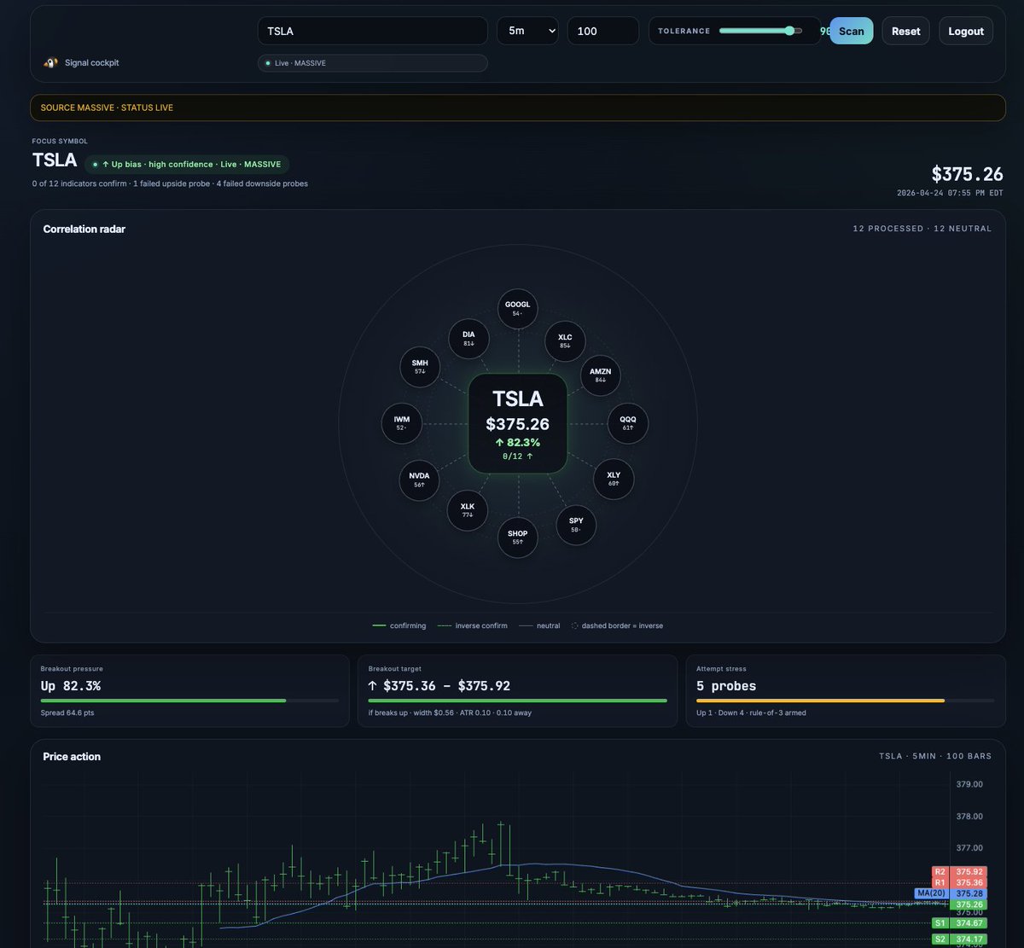Click the Logout button
1024x948 pixels.
click(x=966, y=31)
